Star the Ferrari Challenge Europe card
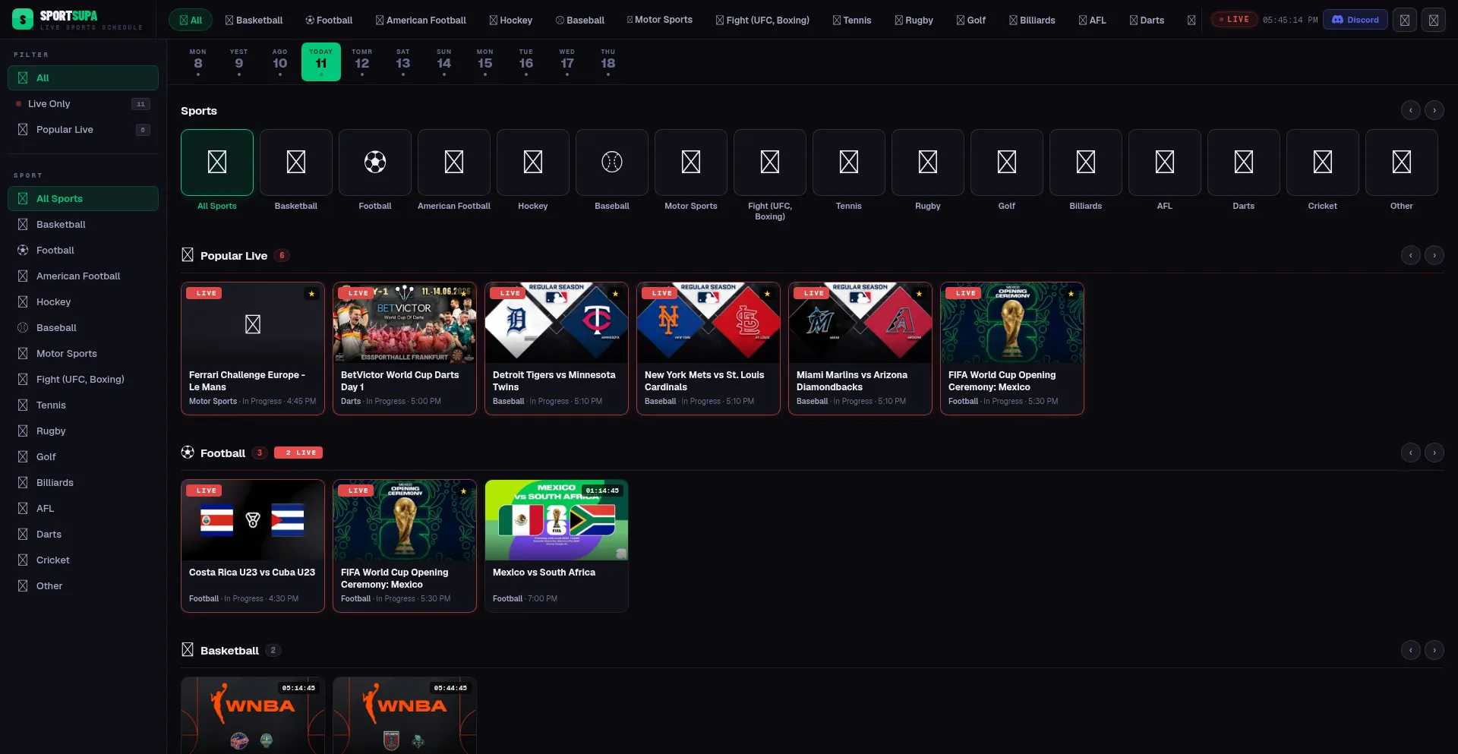 (311, 293)
